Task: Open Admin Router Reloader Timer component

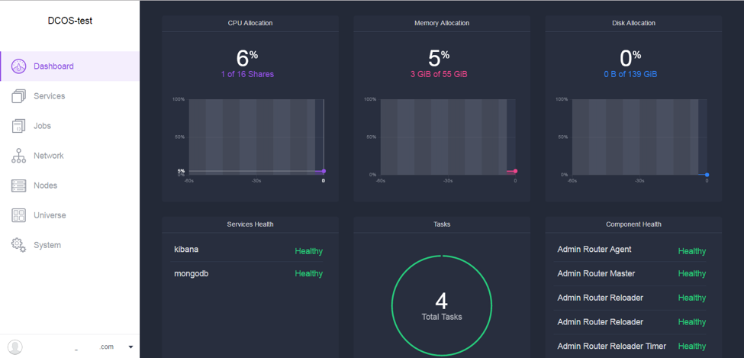Action: tap(611, 346)
